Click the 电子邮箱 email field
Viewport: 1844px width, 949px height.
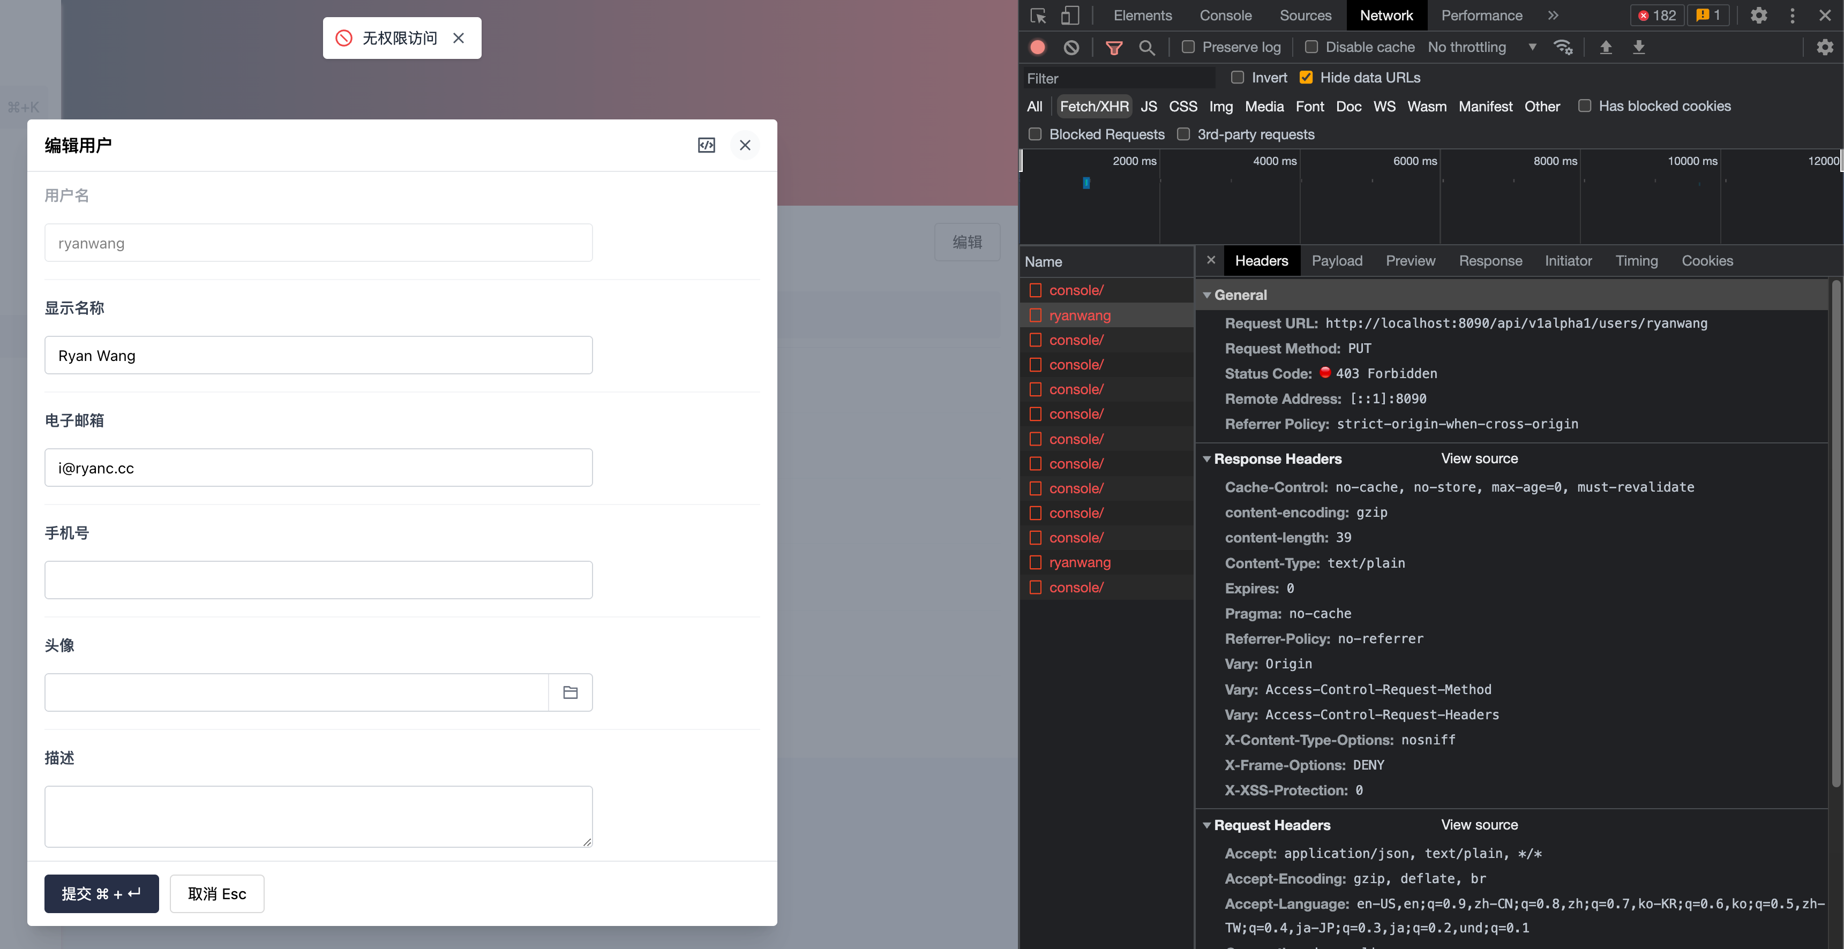tap(319, 468)
